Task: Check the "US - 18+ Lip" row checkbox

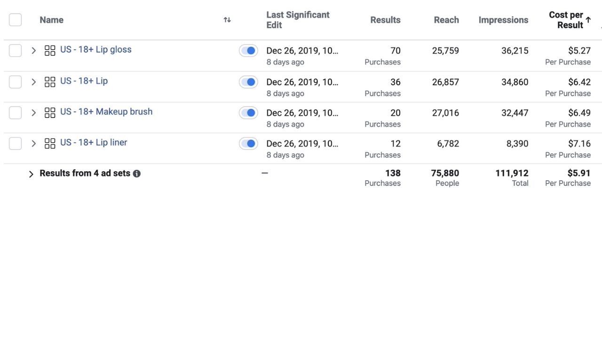Action: point(15,81)
